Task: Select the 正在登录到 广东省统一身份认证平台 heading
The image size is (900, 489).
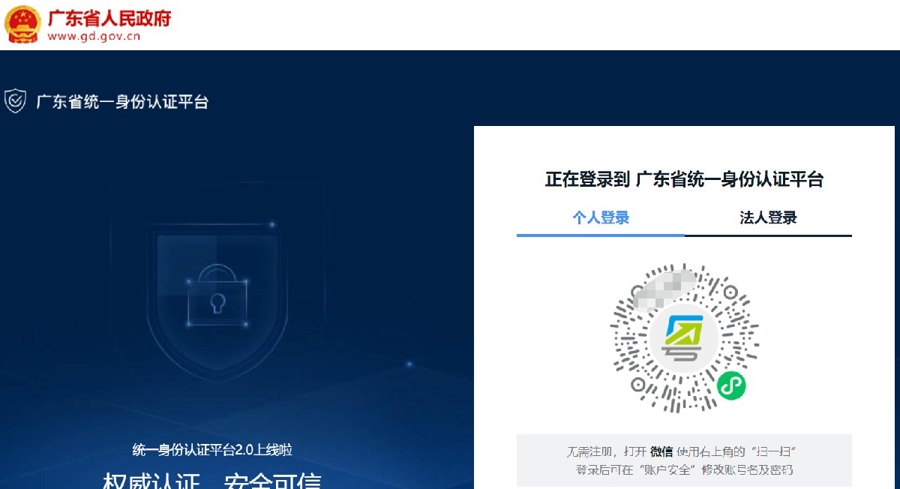Action: click(684, 180)
